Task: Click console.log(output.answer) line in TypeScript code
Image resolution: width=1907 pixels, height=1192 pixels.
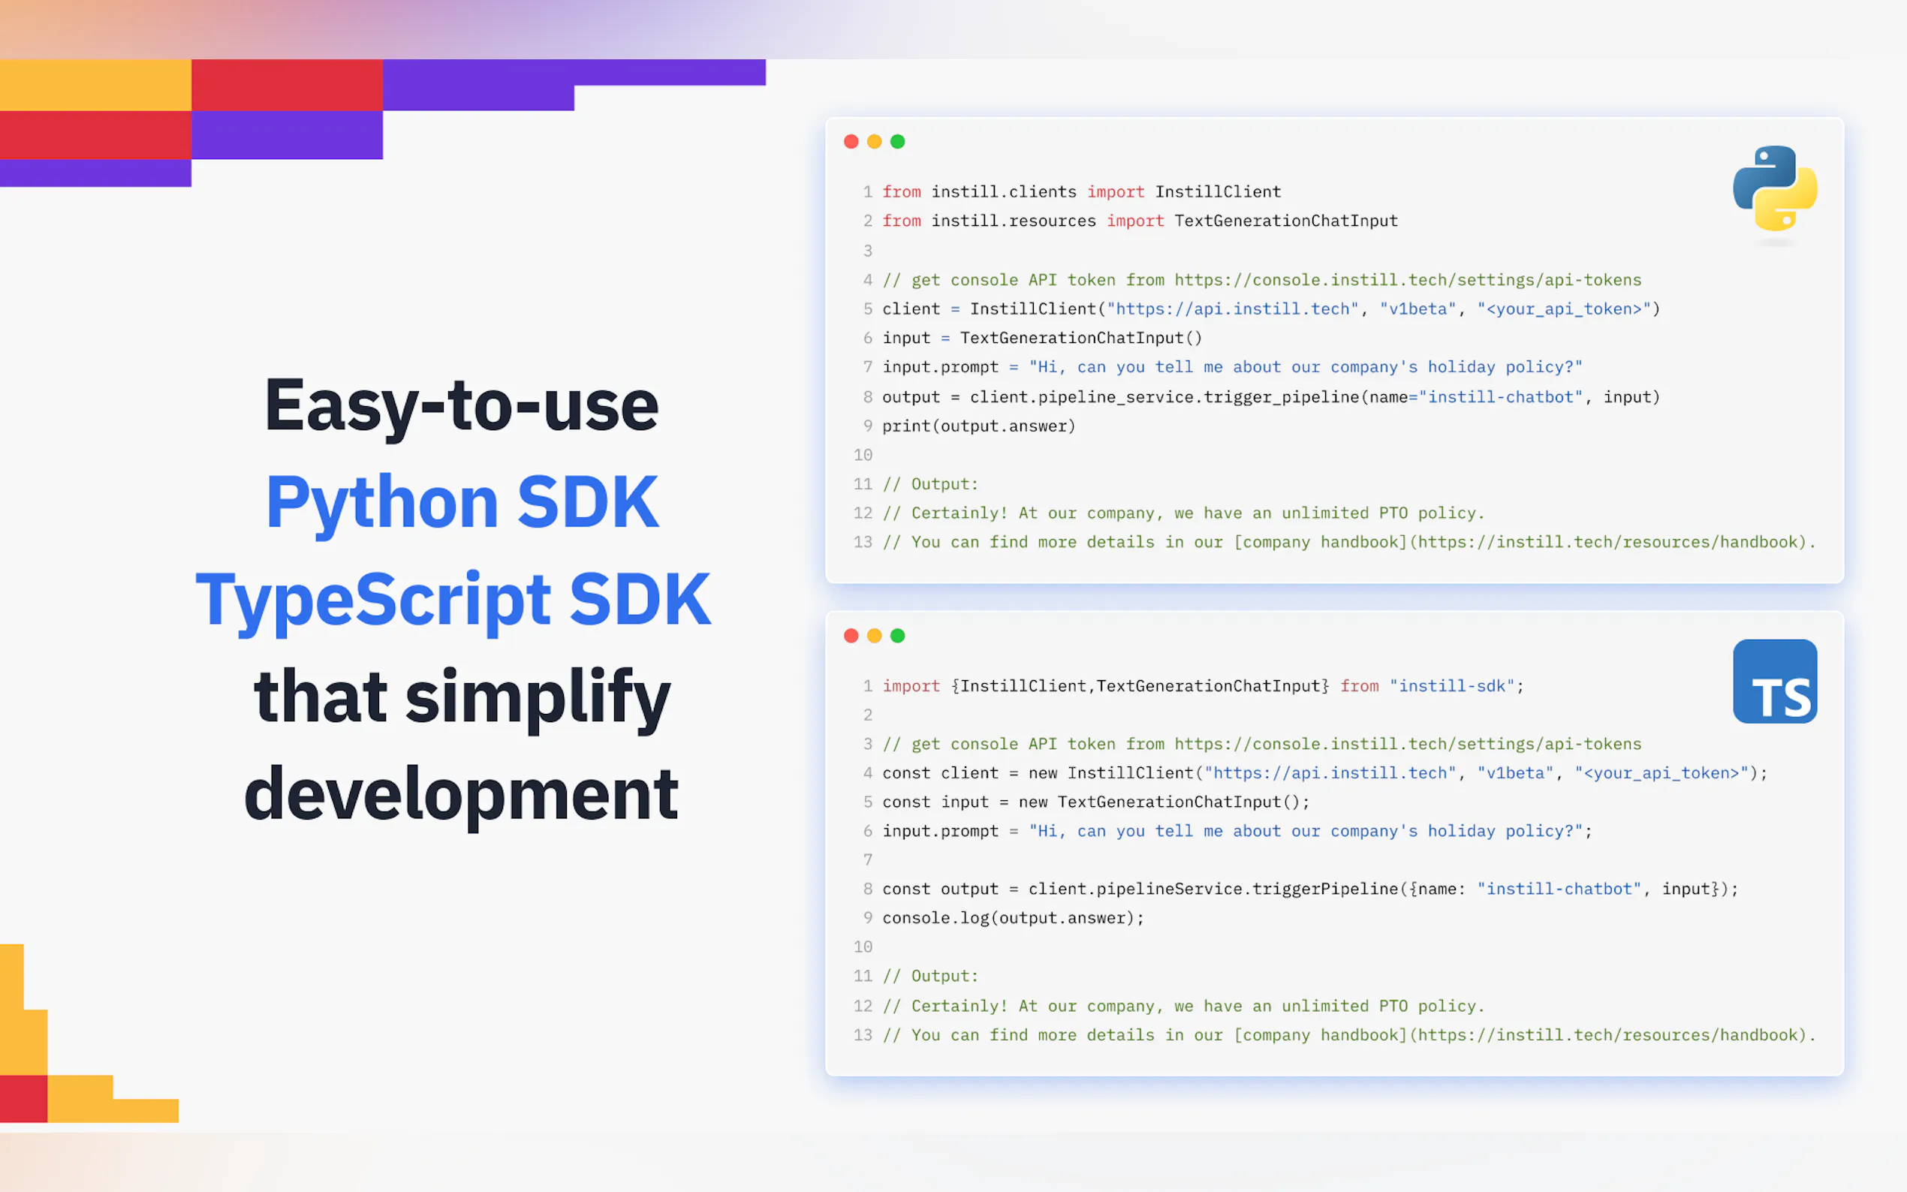Action: (1012, 919)
